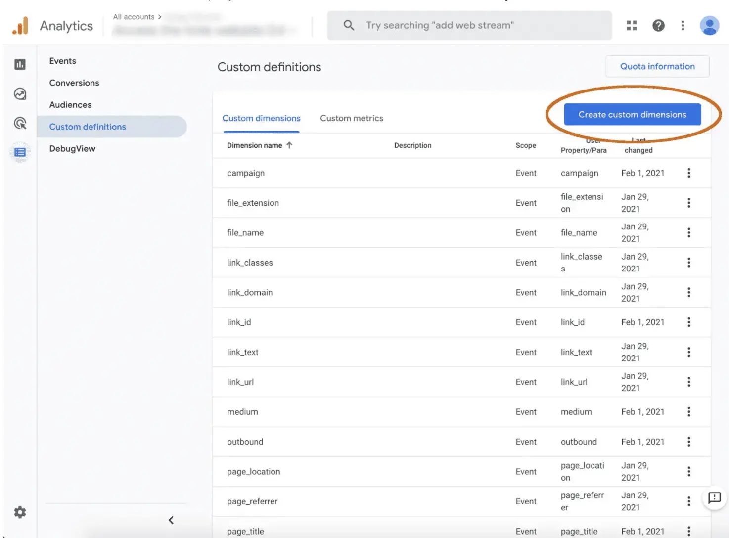Sort by Dimension name column arrow

coord(289,145)
